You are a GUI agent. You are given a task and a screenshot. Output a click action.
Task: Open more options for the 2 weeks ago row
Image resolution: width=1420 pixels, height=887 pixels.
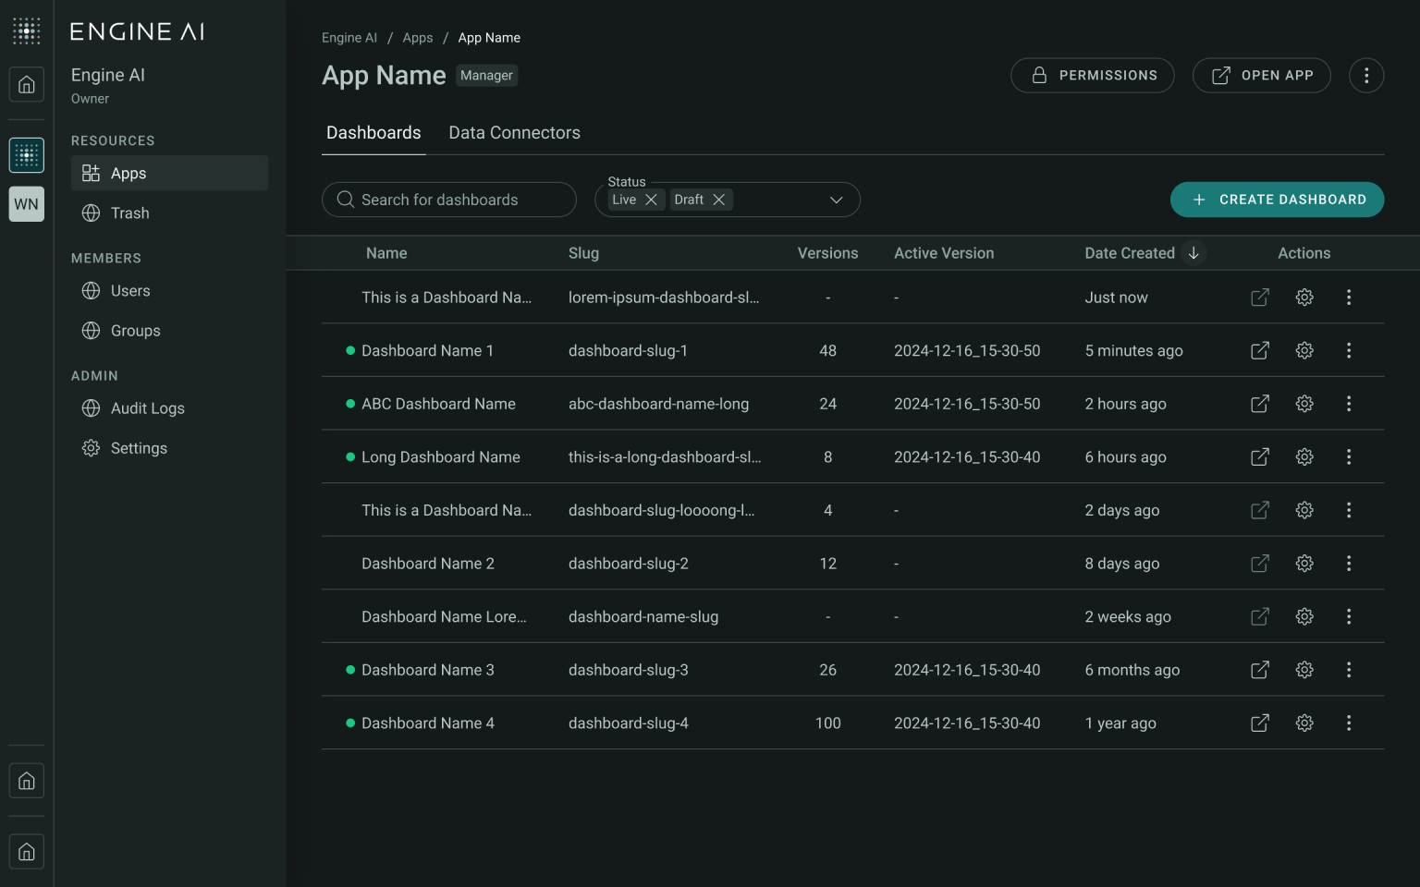tap(1349, 617)
